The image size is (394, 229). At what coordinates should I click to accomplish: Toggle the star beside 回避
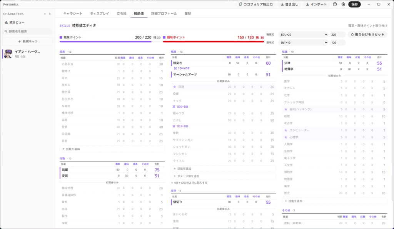[x=175, y=87]
